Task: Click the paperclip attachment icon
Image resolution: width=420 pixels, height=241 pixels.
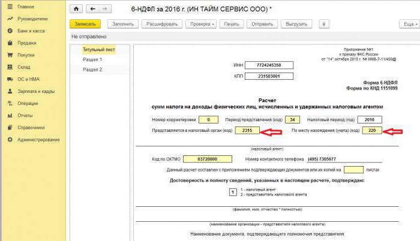Action: tap(324, 24)
